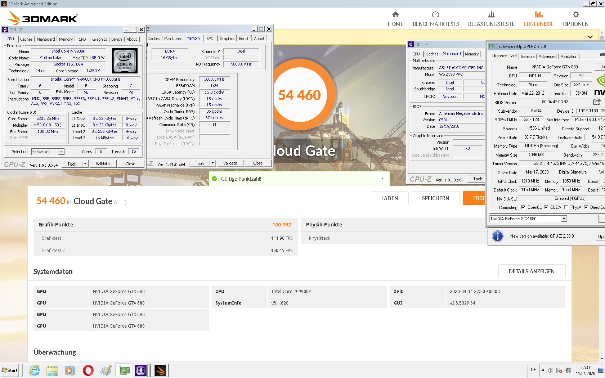Toggle the CUDA checkbox in GPU-Z
This screenshot has height=378, width=605.
(x=546, y=207)
